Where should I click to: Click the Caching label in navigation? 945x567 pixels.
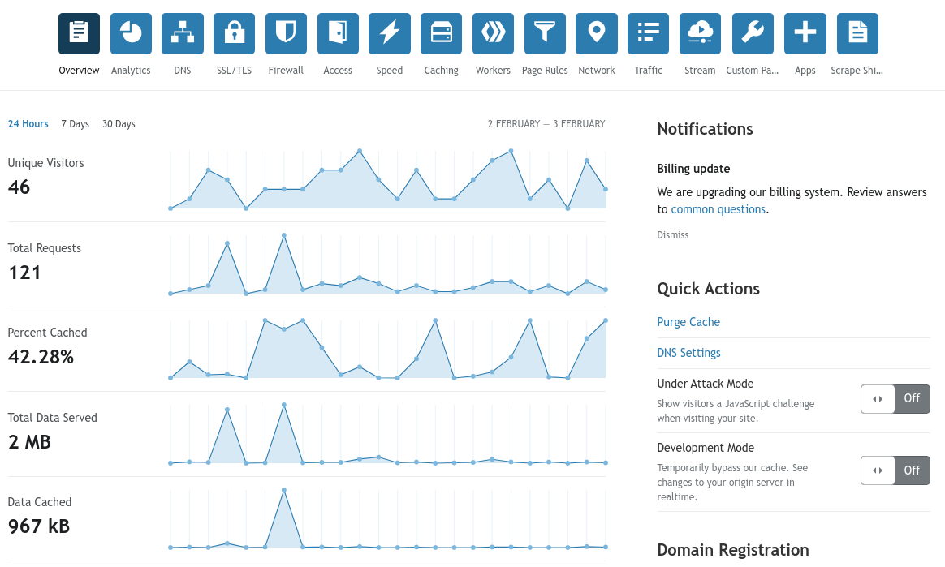pyautogui.click(x=441, y=71)
